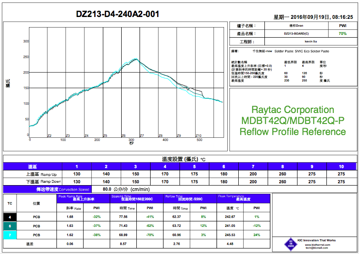Image resolution: width=359 pixels, height=254 pixels.
Task: Click Ramp Up zone 1 value 130
Action: point(77,174)
